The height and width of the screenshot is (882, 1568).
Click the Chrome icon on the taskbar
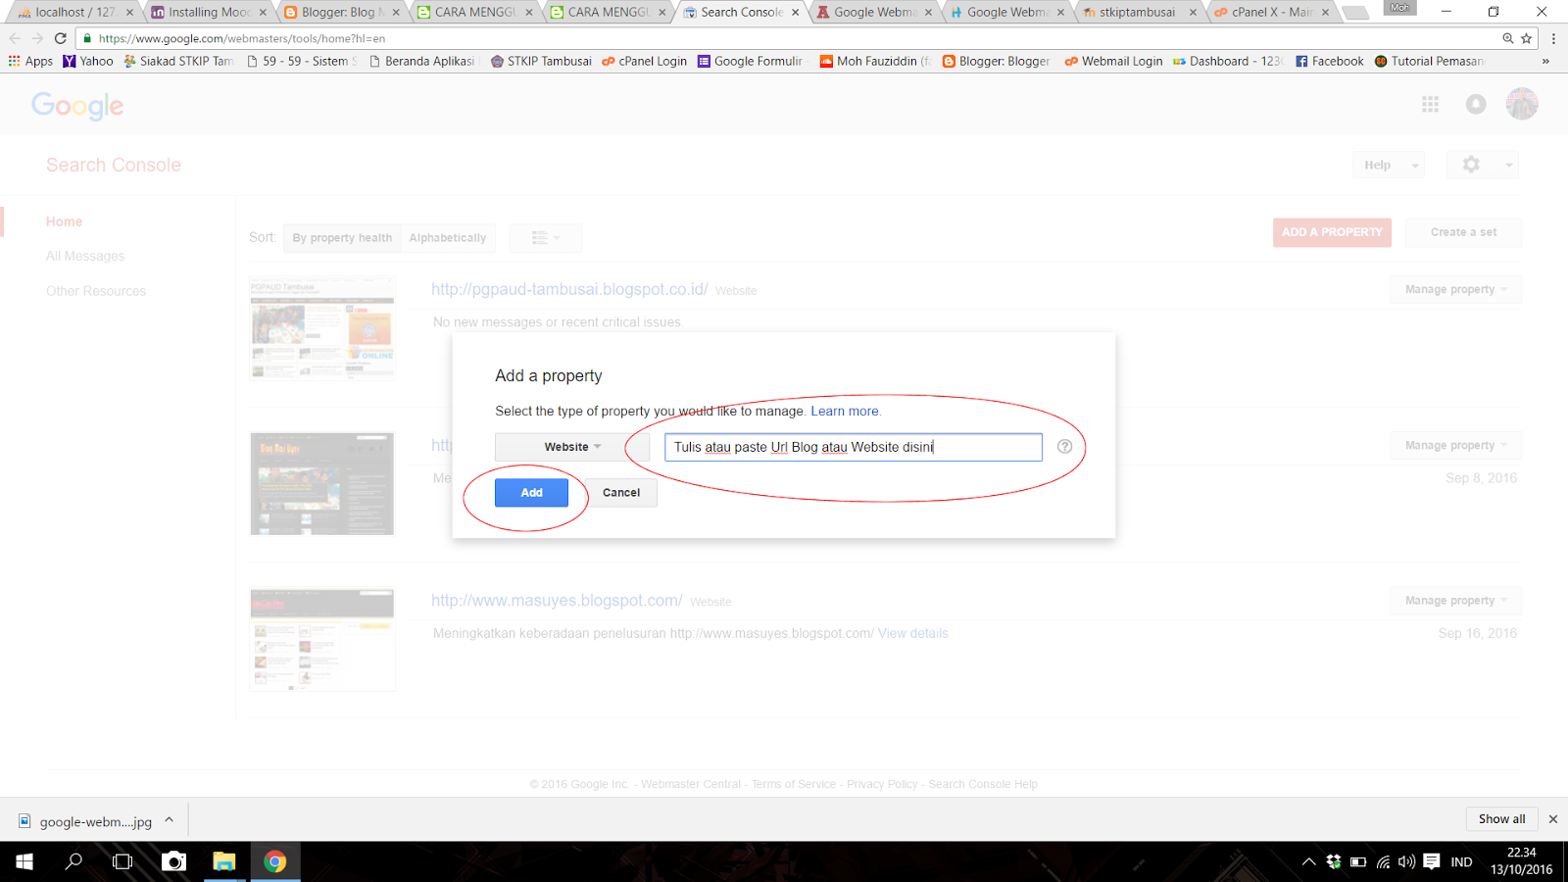[275, 861]
